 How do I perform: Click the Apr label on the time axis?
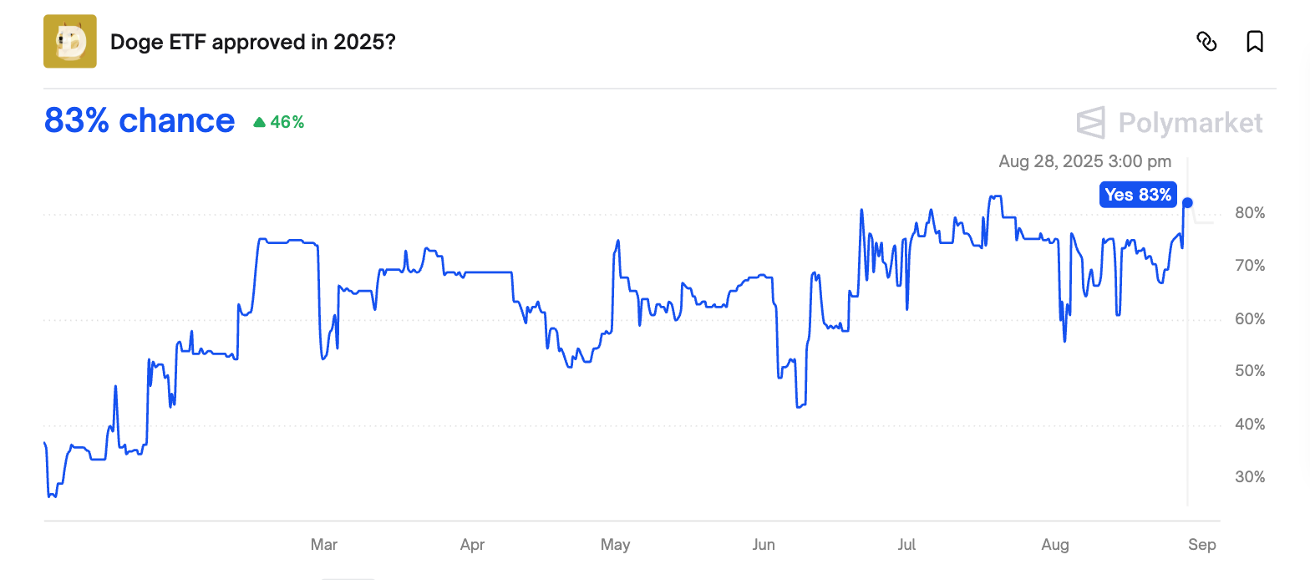coord(473,545)
